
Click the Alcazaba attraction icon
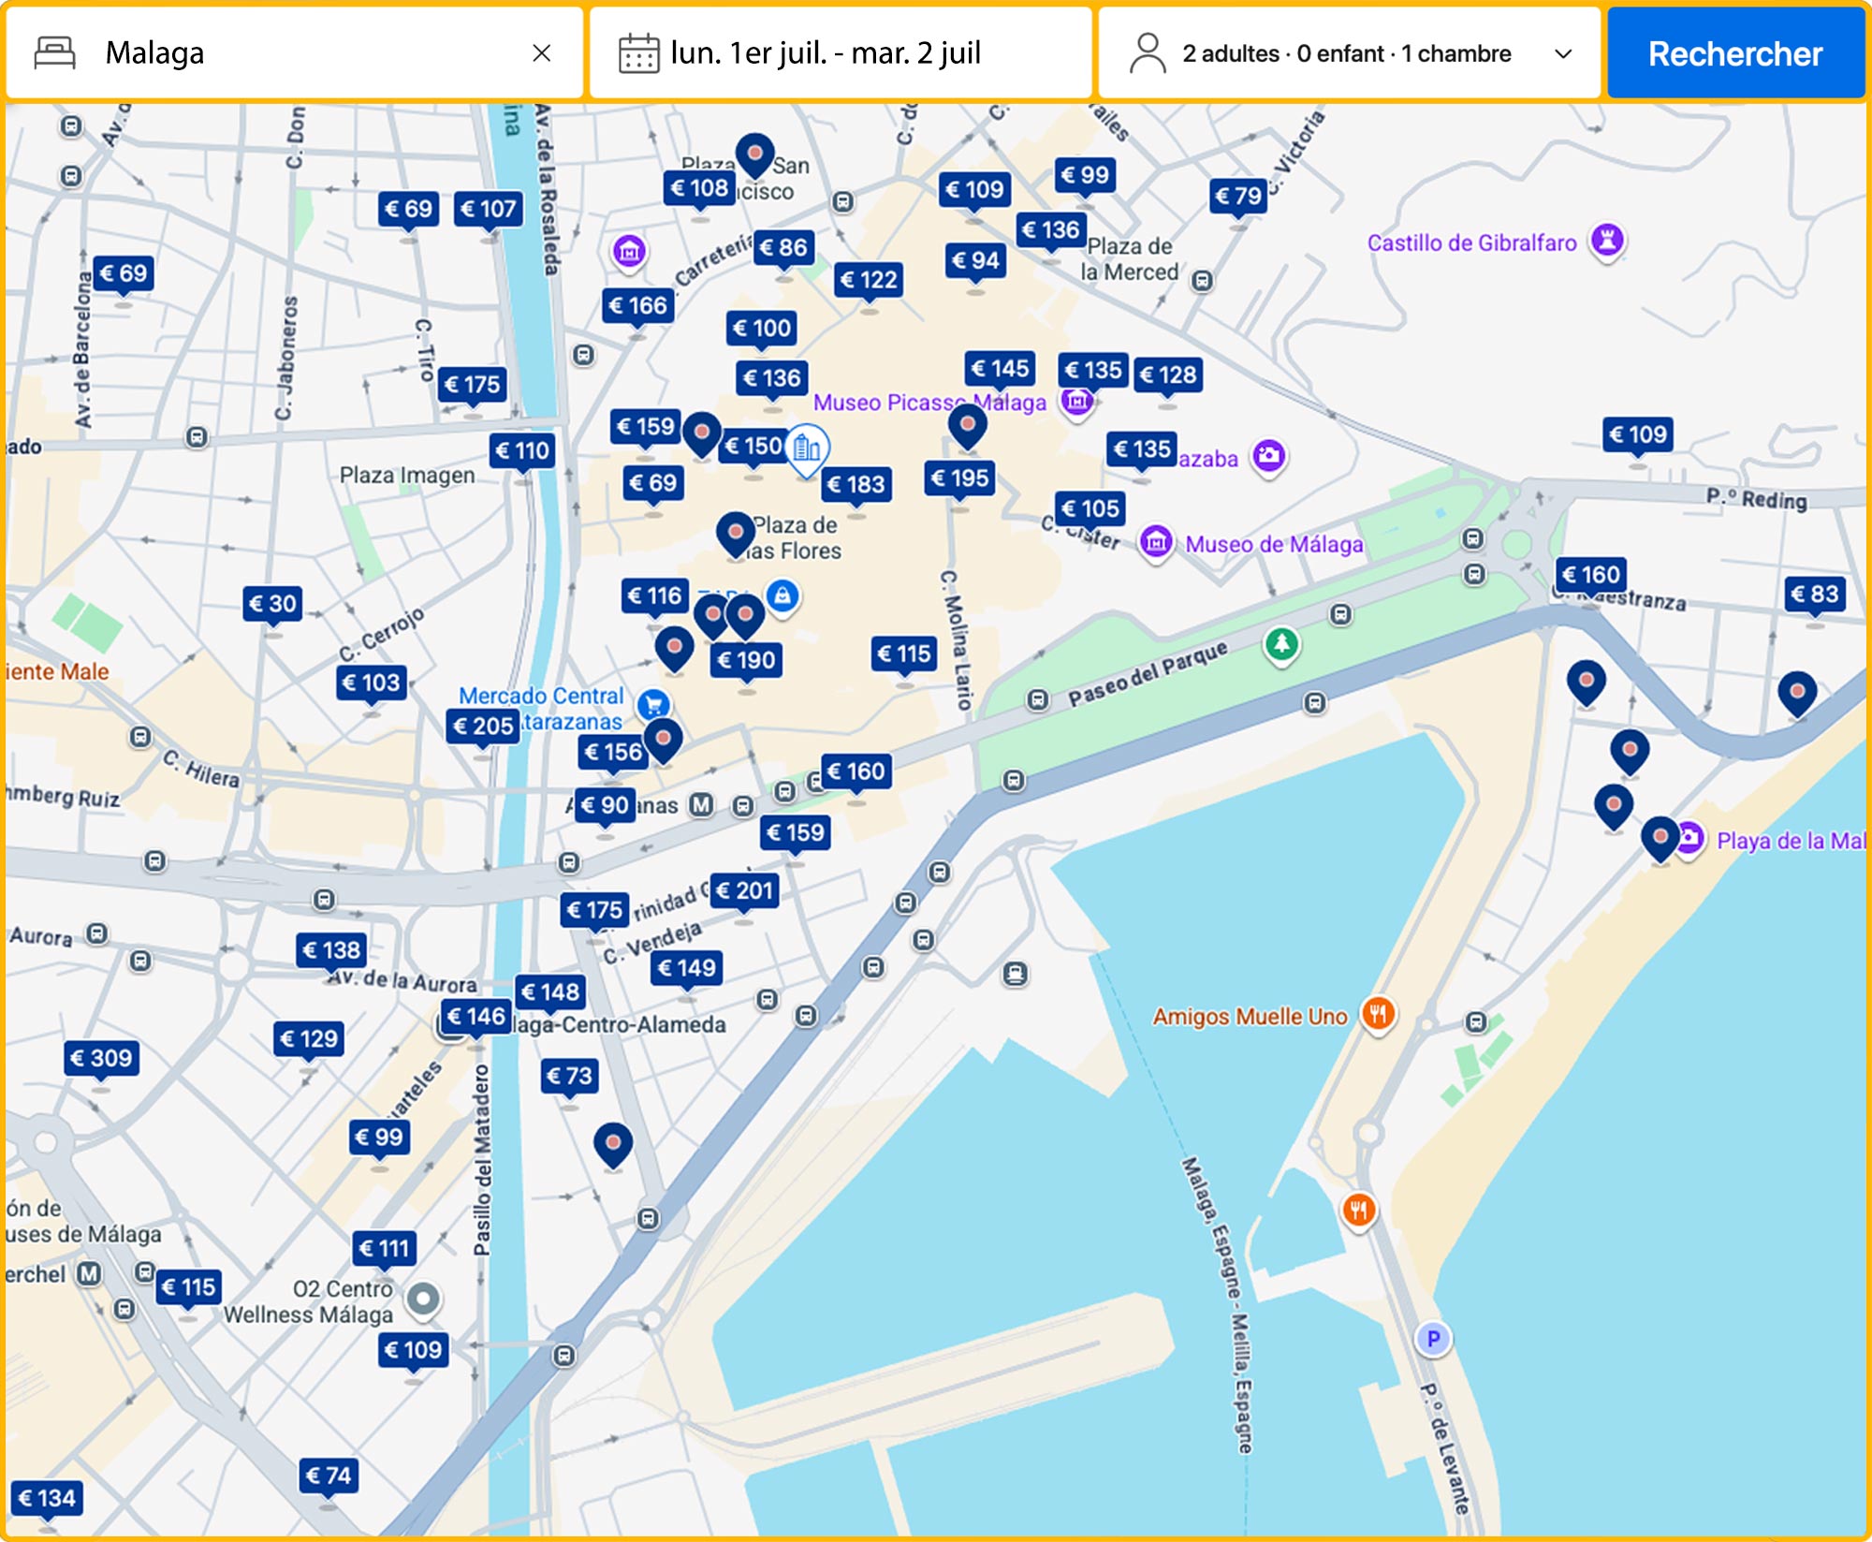click(x=1268, y=456)
